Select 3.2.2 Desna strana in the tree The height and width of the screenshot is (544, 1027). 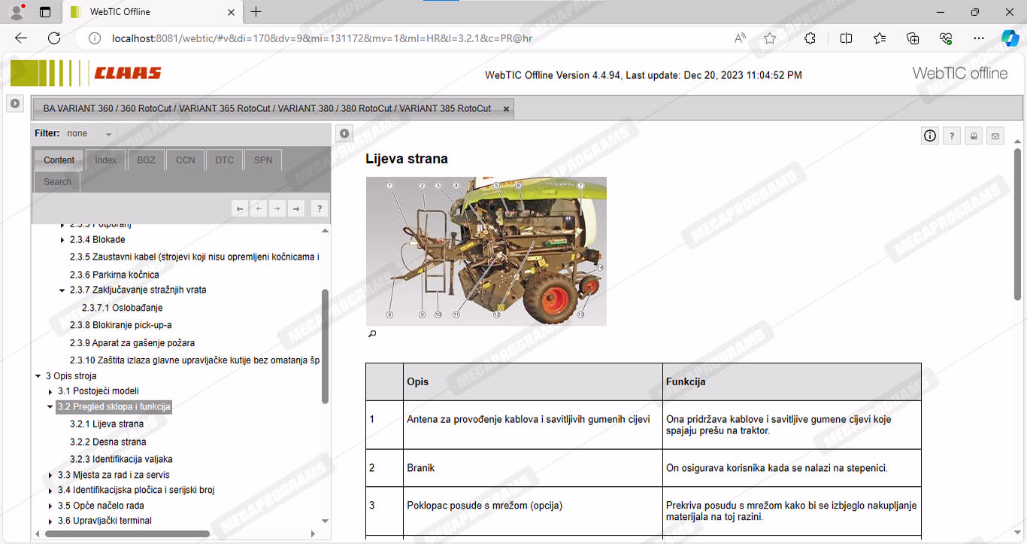108,442
